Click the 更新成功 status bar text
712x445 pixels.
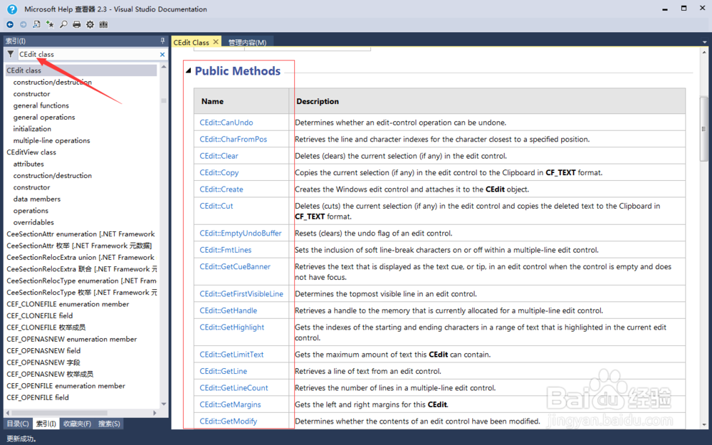pyautogui.click(x=21, y=439)
